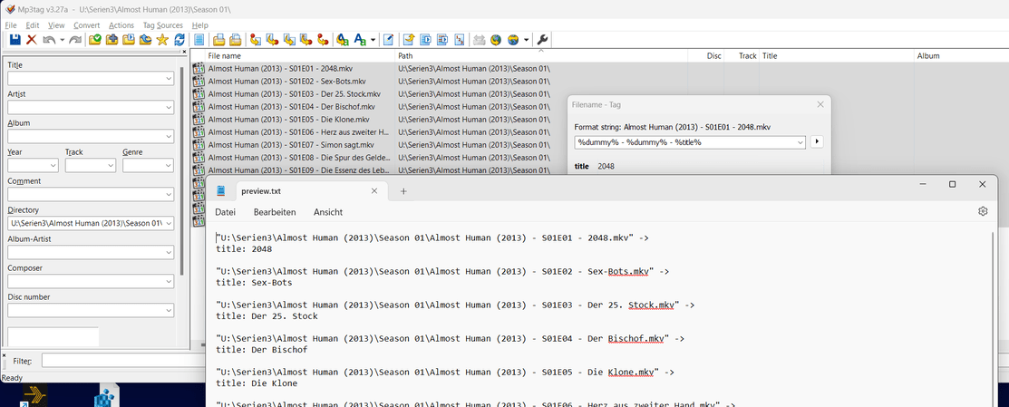The image size is (1009, 407).
Task: Expand the Genre field dropdown
Action: 169,166
